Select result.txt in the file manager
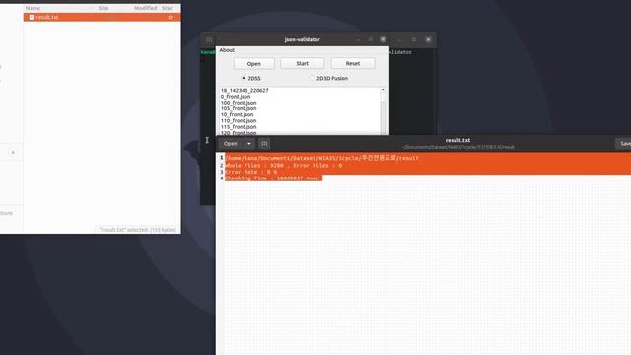The height and width of the screenshot is (355, 631). 103,17
